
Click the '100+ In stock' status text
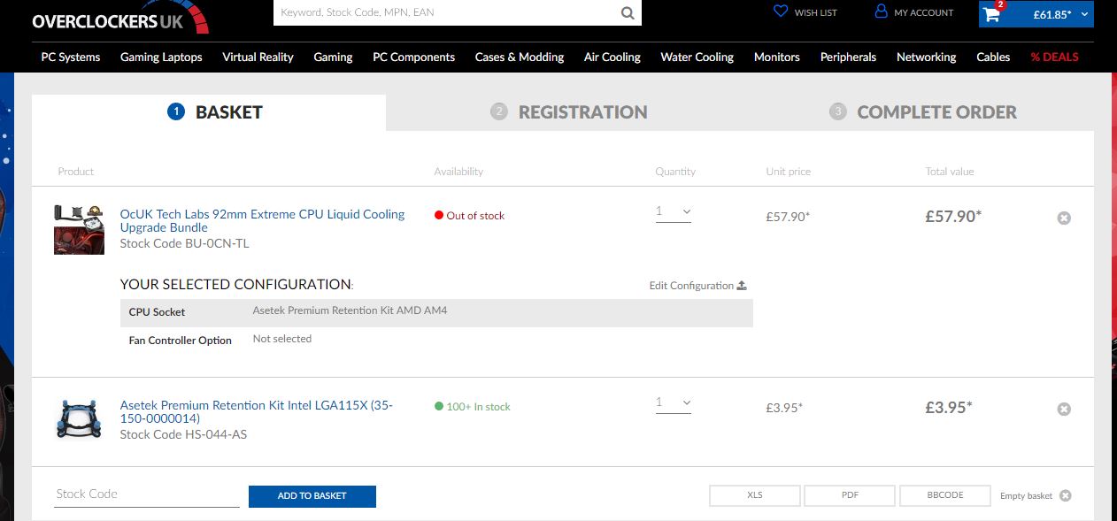pyautogui.click(x=478, y=407)
